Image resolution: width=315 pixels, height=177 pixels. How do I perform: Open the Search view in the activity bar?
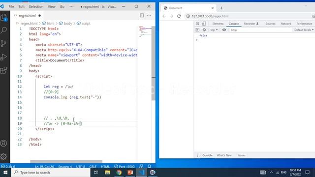tap(3, 30)
